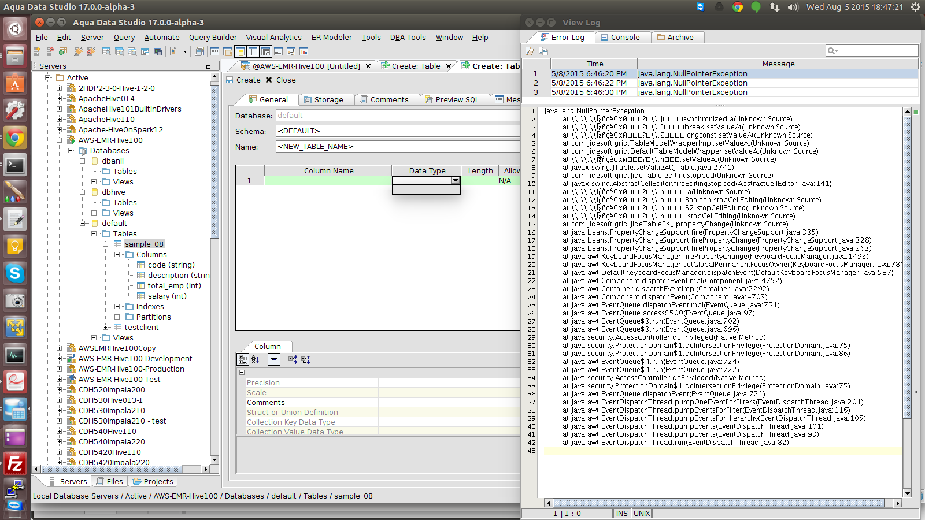The image size is (925, 520).
Task: Click the Create button icon
Action: click(230, 80)
